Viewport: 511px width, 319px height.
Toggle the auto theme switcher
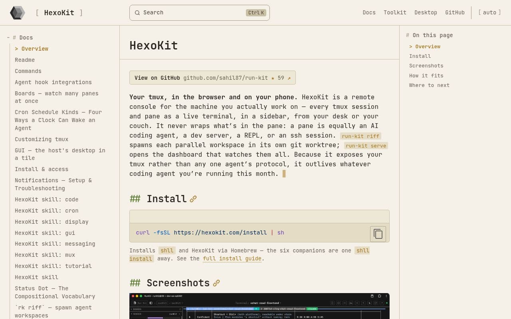[x=489, y=13]
